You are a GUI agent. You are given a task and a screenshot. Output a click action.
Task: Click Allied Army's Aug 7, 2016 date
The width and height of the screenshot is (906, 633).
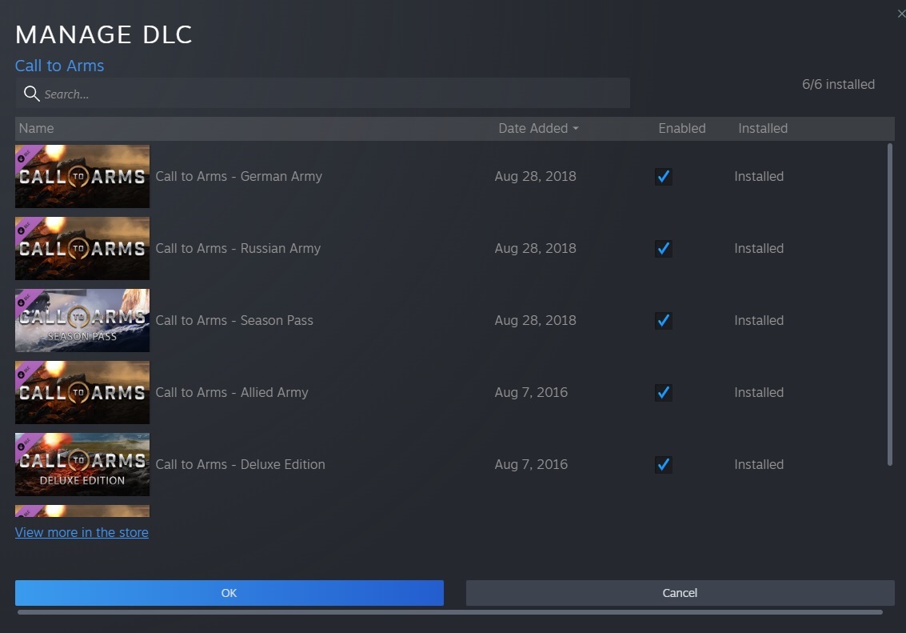(531, 392)
